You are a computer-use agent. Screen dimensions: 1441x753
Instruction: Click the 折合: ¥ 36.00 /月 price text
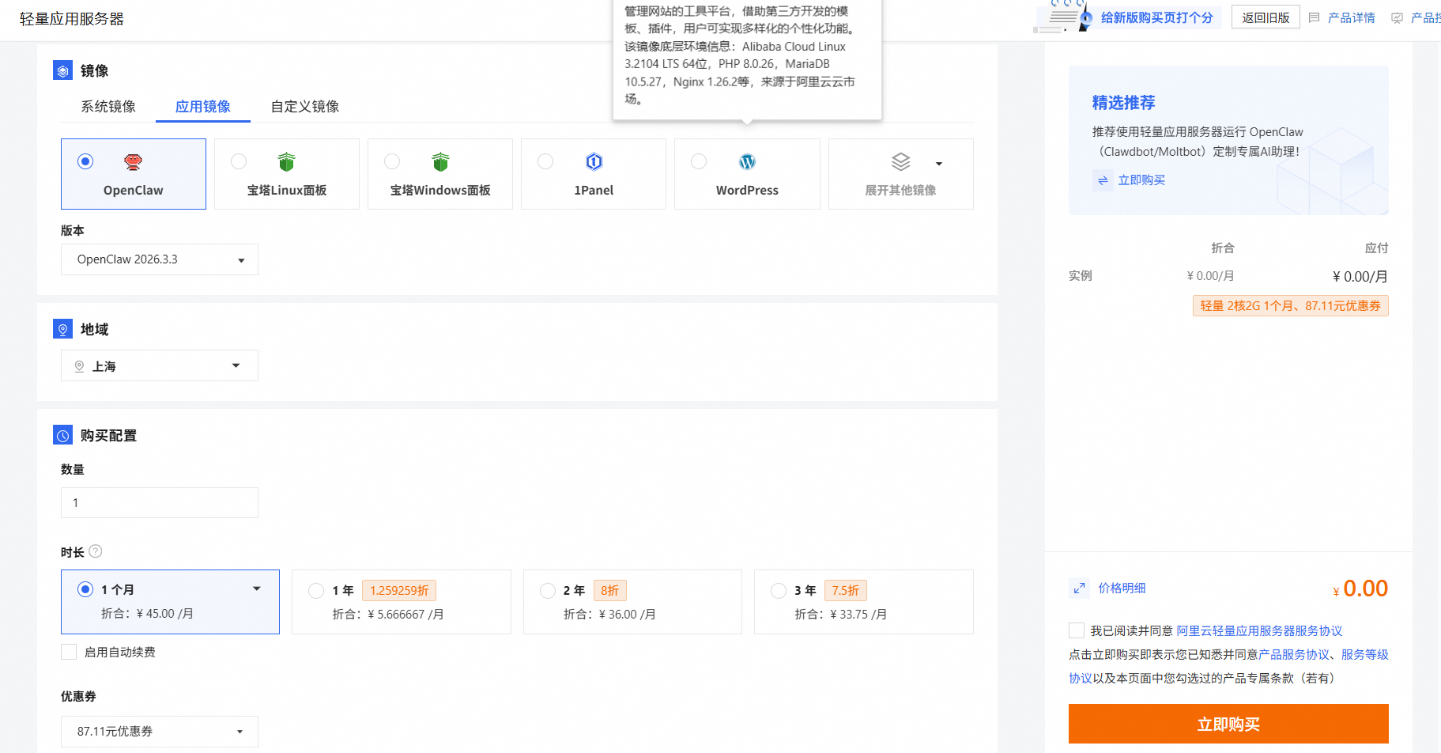point(609,615)
